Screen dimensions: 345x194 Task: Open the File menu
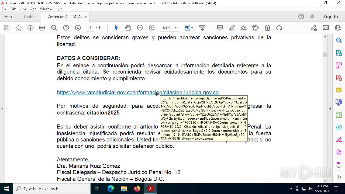(4, 9)
